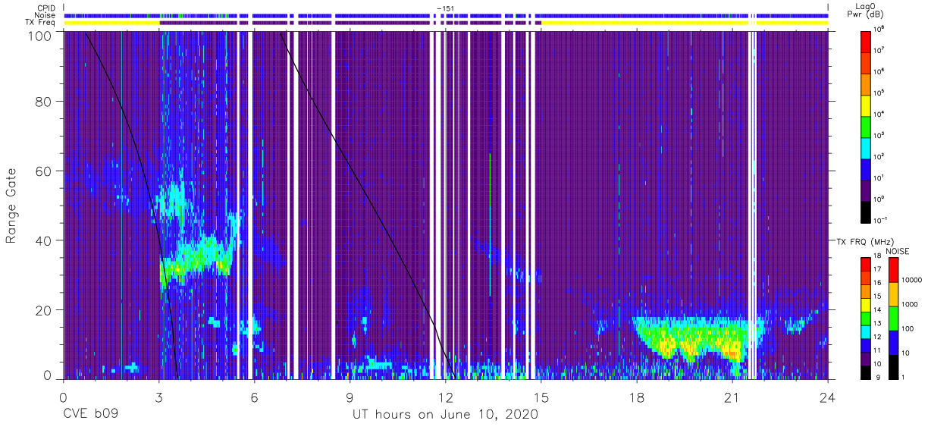Image resolution: width=931 pixels, height=430 pixels.
Task: Click the x-axis hour label '12'
Action: [445, 397]
